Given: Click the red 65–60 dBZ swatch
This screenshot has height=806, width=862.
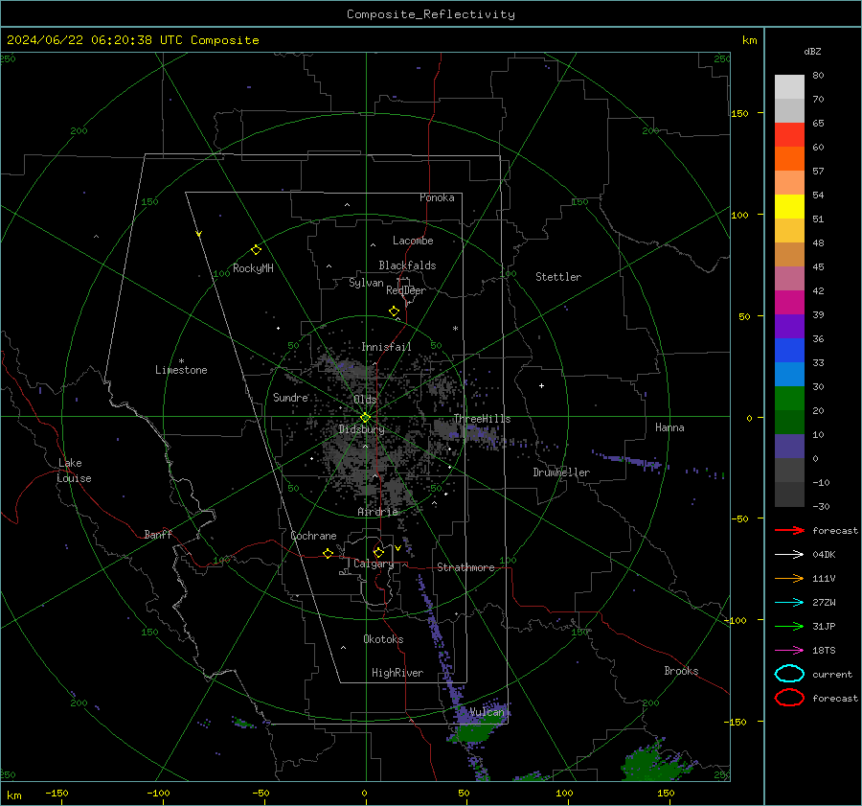Looking at the screenshot, I should (x=789, y=135).
